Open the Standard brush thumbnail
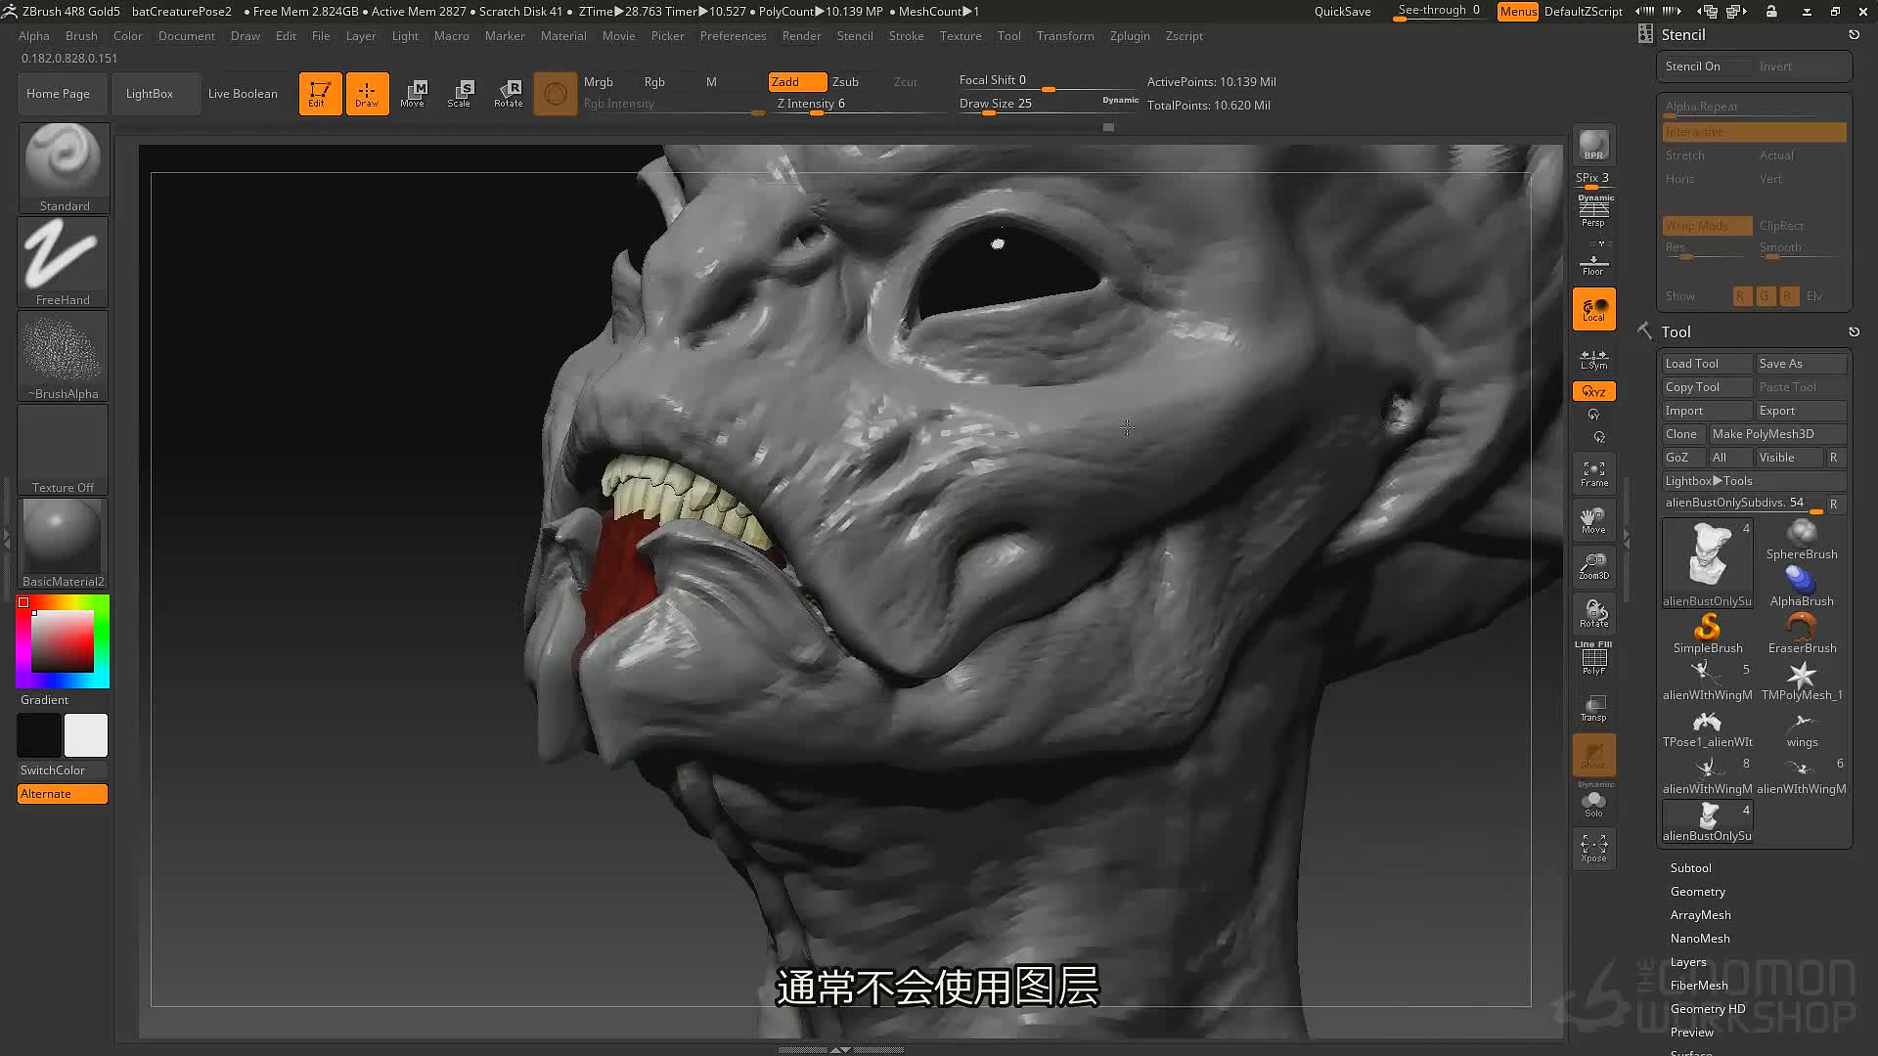The height and width of the screenshot is (1056, 1878). point(64,167)
